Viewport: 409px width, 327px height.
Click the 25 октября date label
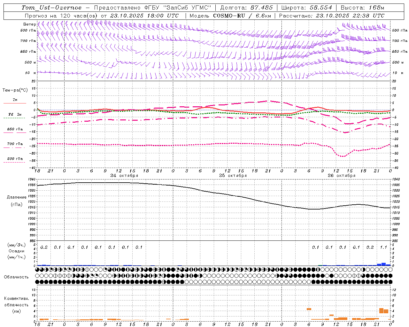233,176
